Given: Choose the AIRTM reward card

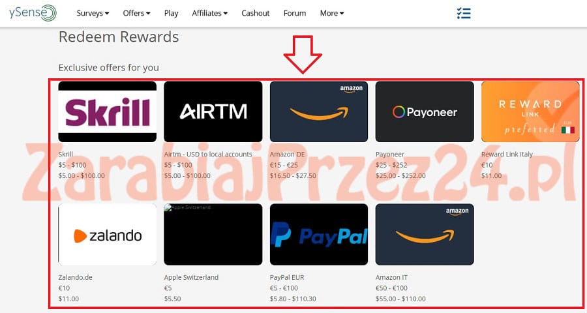Looking at the screenshot, I should (x=213, y=112).
